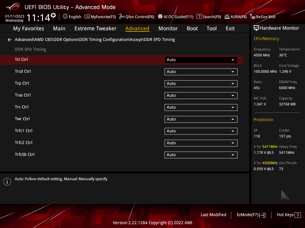Click the Hardware Monitor display icon

coord(256,28)
